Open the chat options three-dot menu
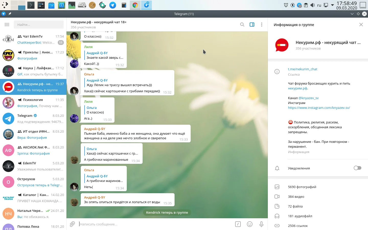The width and height of the screenshot is (368, 230). pyautogui.click(x=262, y=25)
